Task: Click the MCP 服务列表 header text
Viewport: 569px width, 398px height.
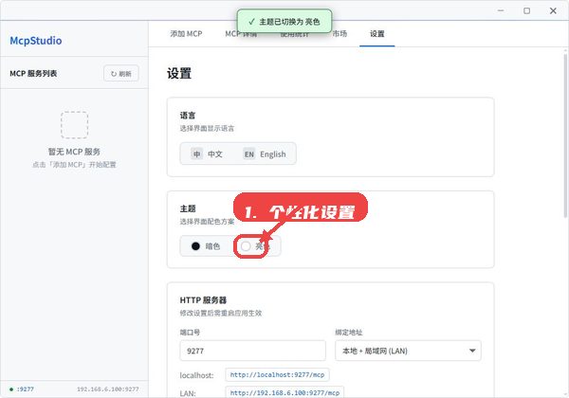Action: click(33, 74)
